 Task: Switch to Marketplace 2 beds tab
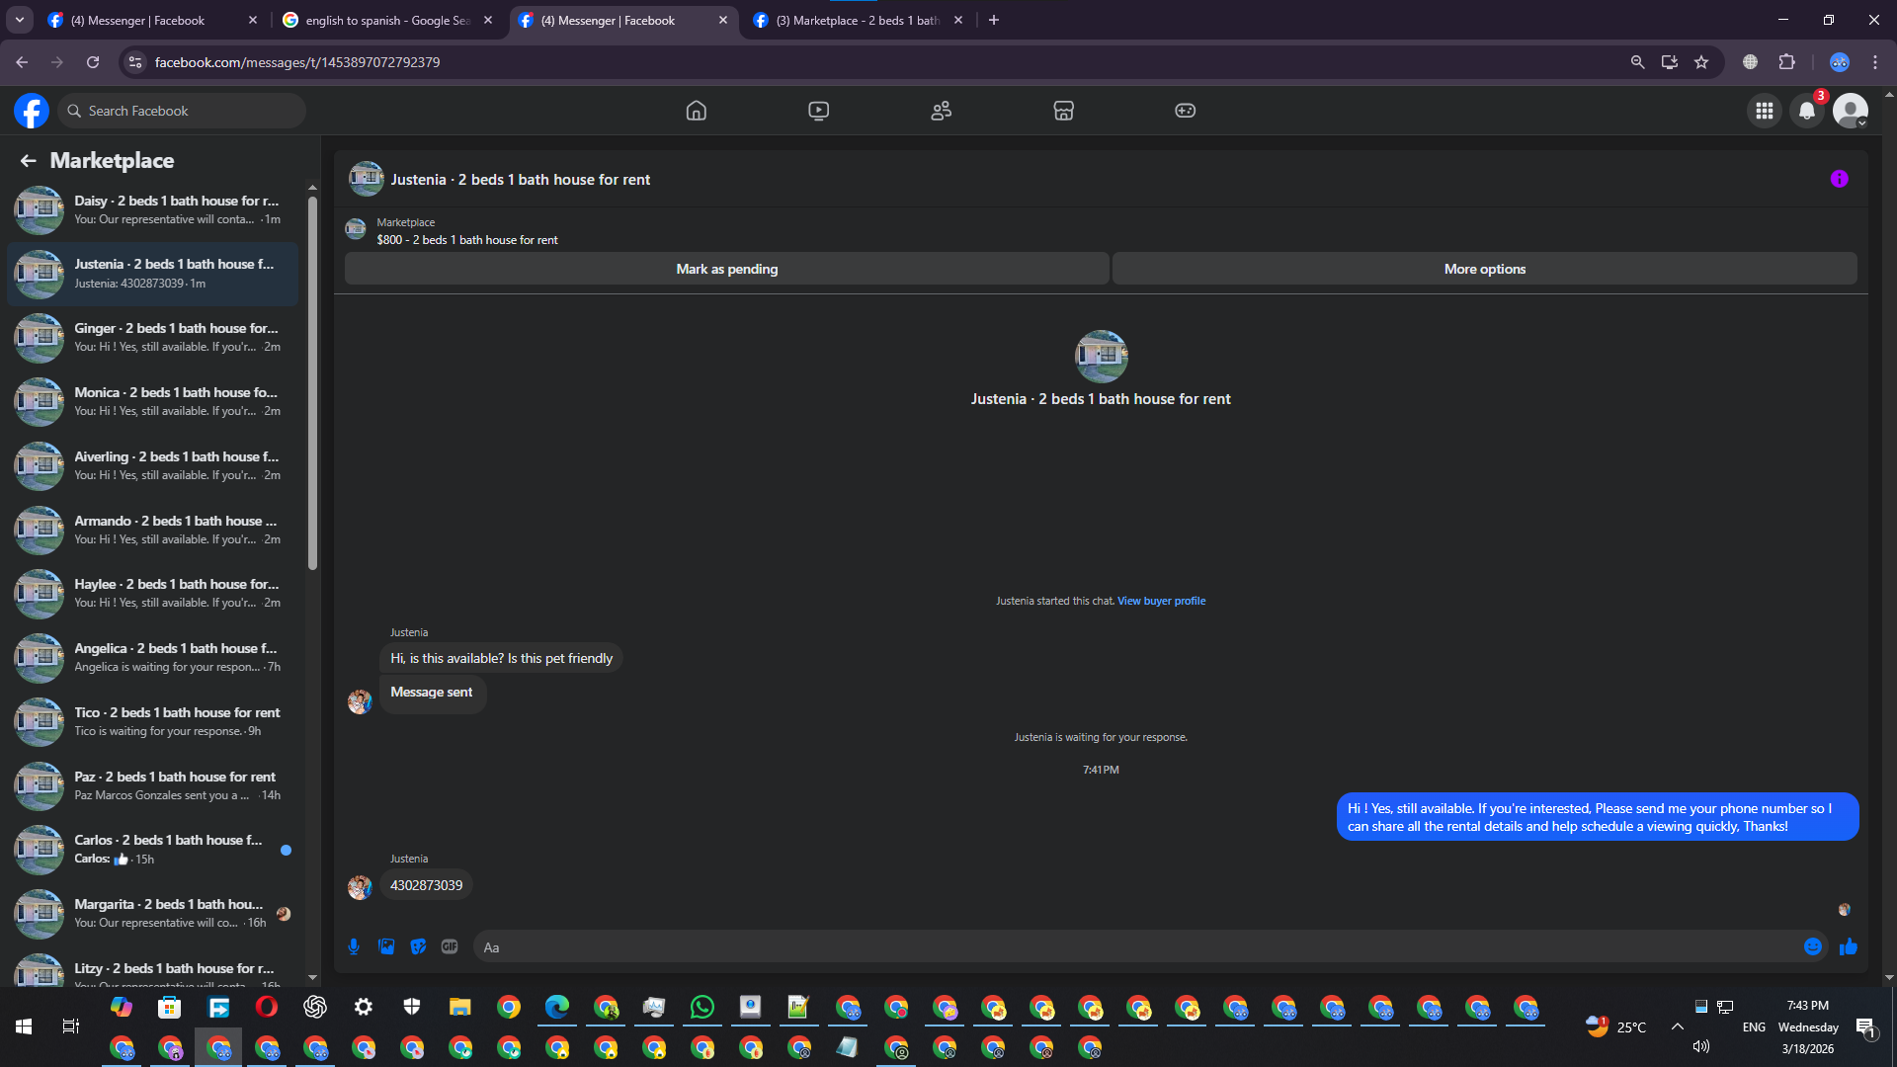point(855,20)
